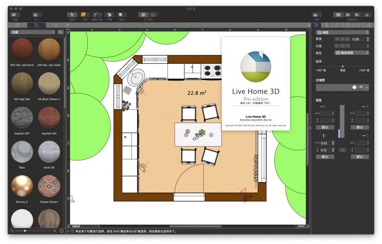Open the wall Type (类型) floor wall dropdown
The image size is (382, 244).
[x=351, y=53]
